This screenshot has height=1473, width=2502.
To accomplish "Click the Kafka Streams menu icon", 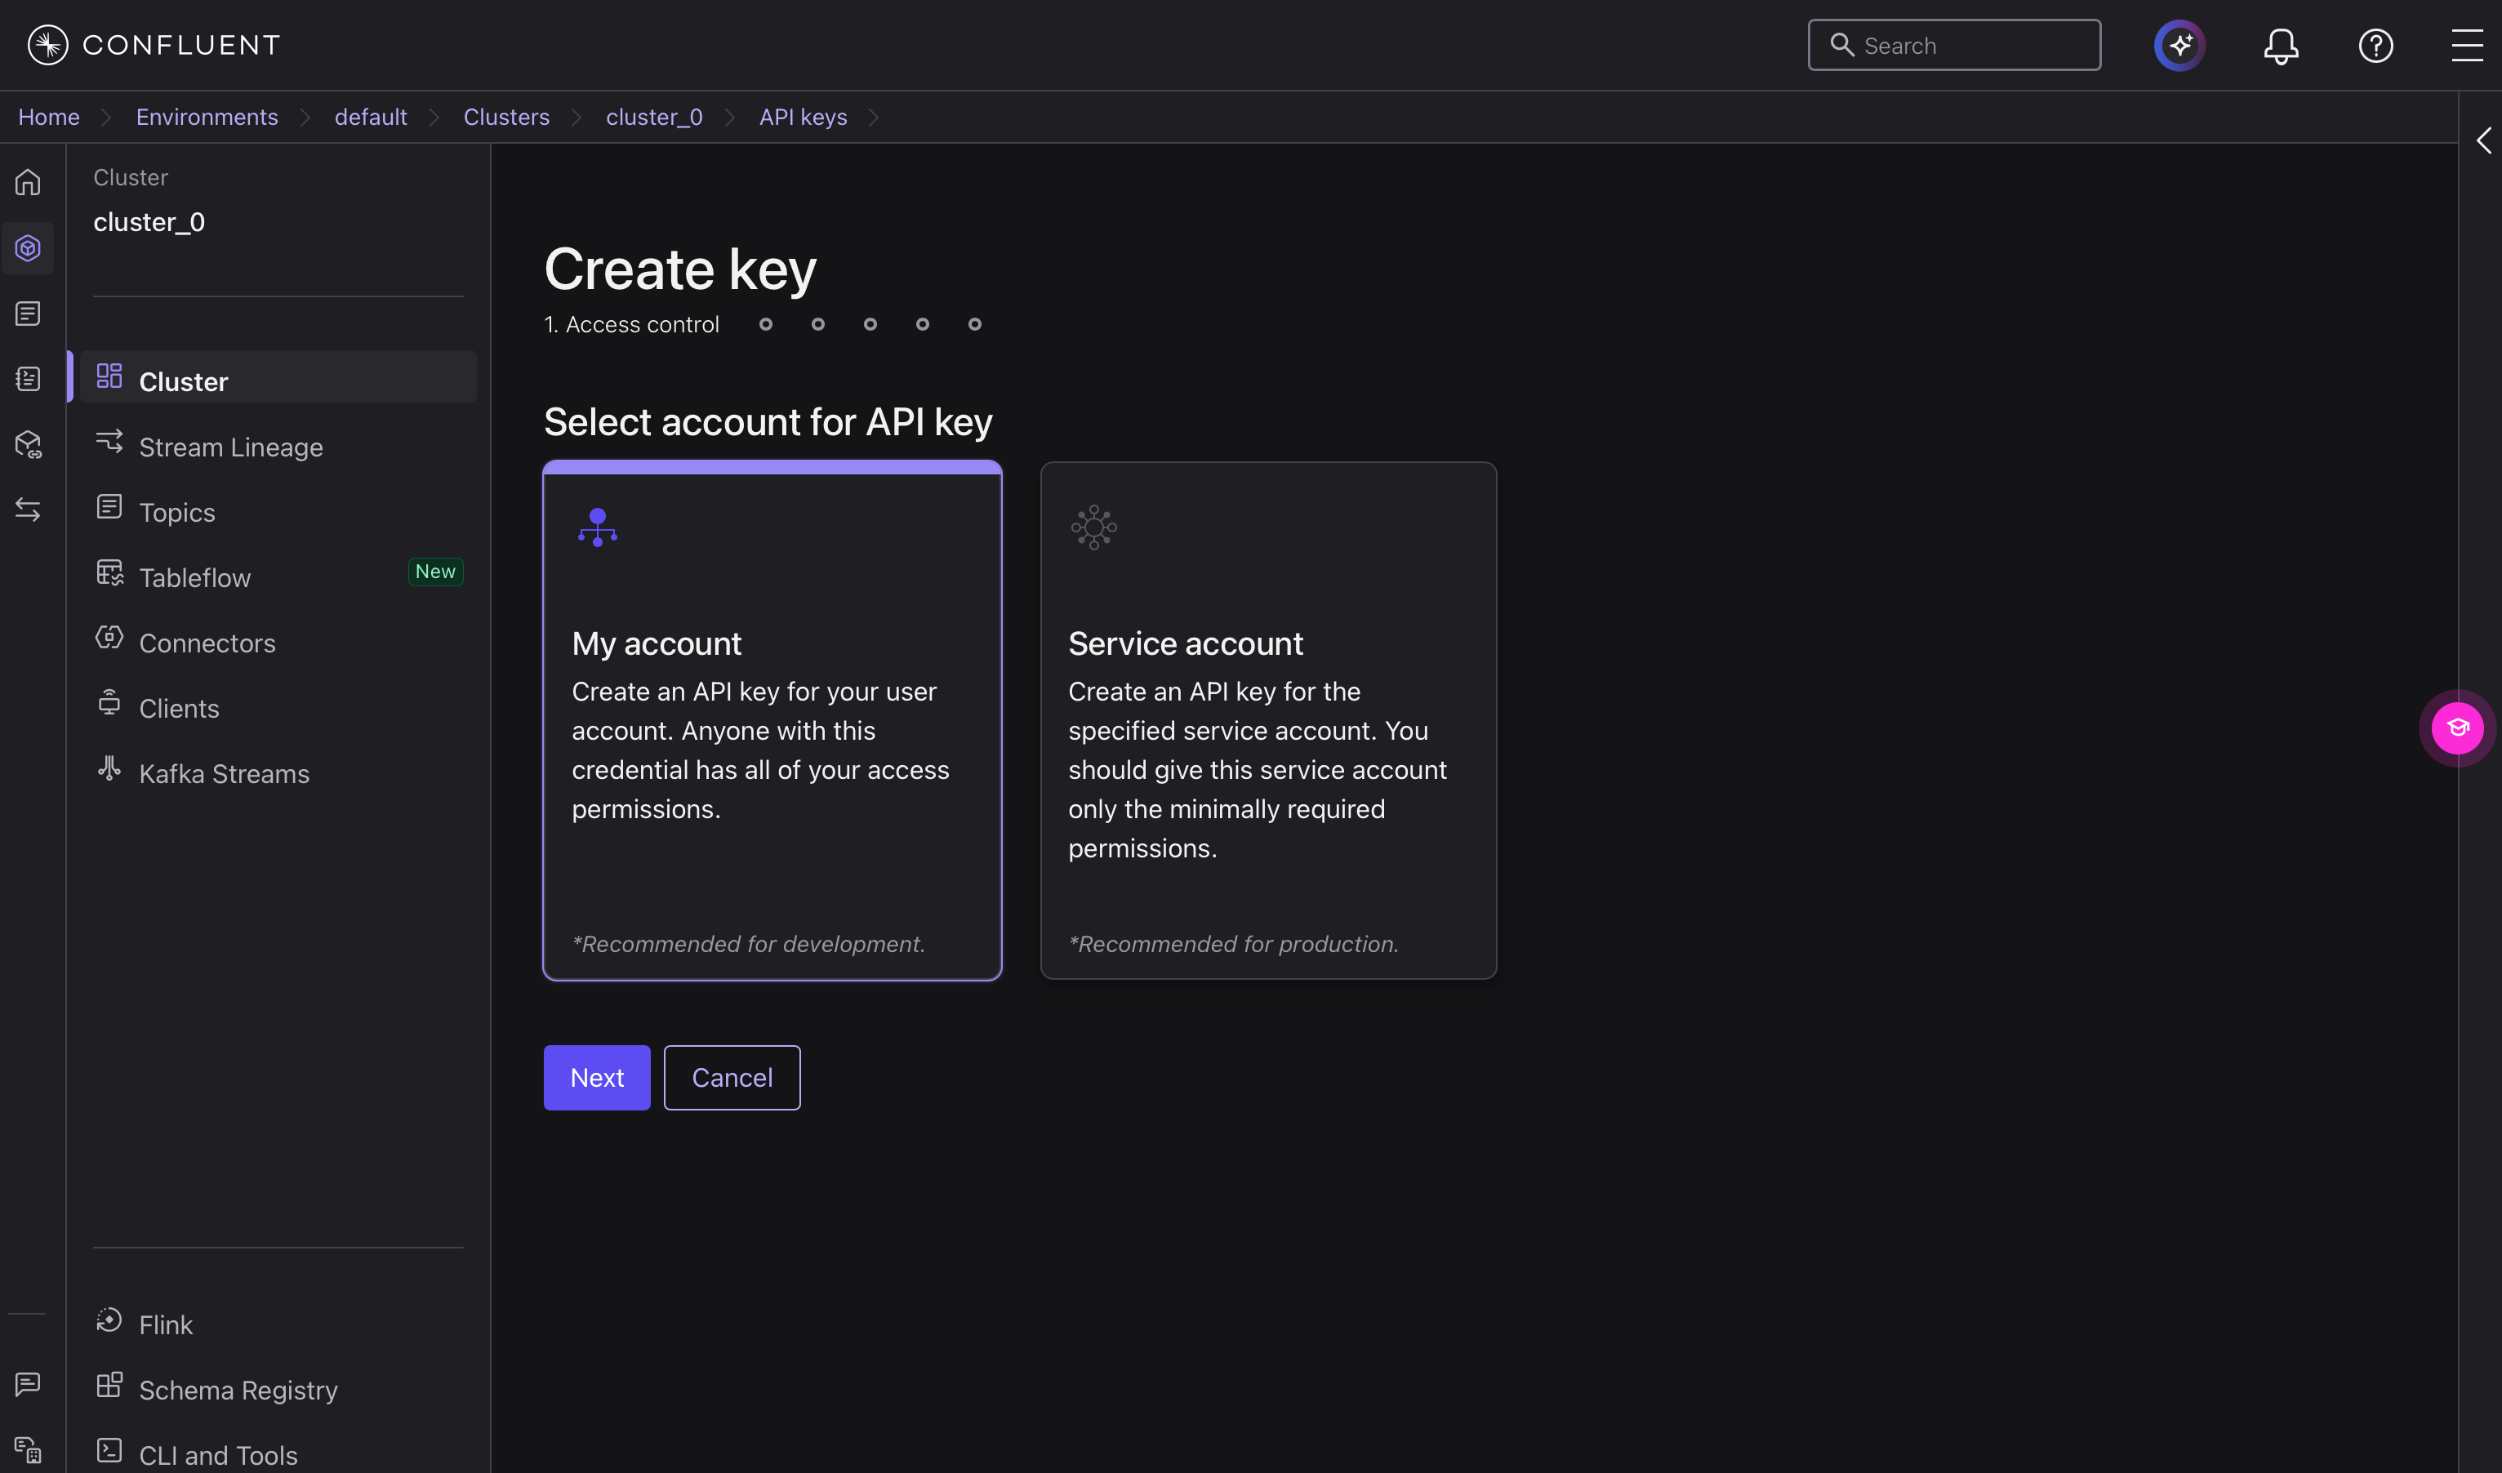I will pos(109,769).
